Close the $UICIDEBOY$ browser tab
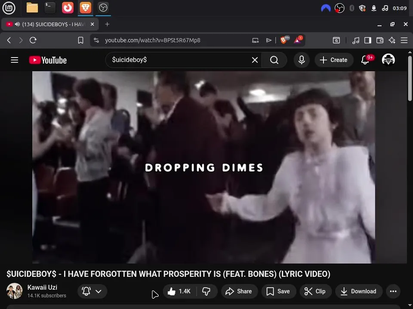This screenshot has height=309, width=413. pos(92,24)
